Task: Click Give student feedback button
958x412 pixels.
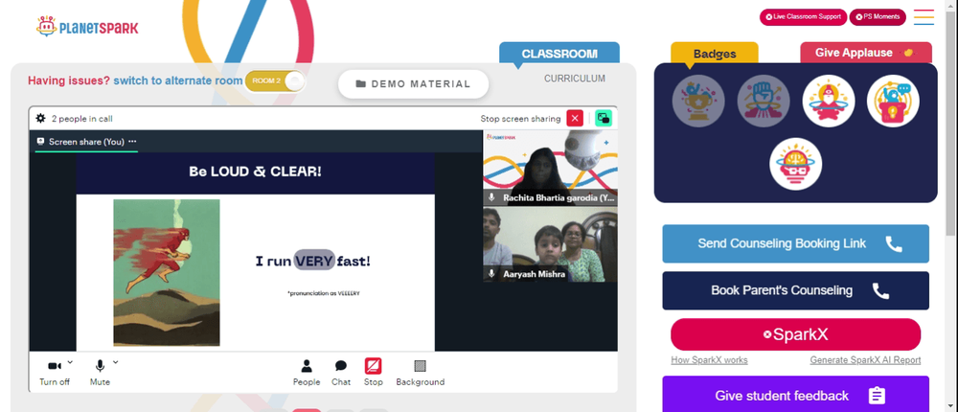Action: tap(795, 396)
